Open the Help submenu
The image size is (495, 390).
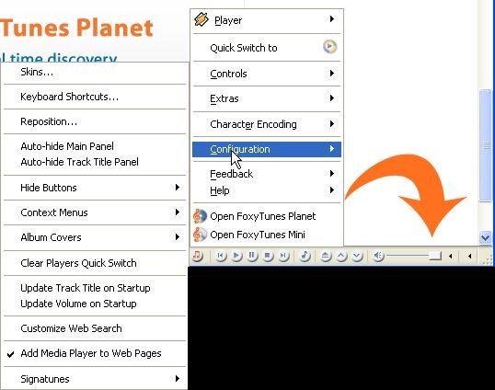tap(267, 190)
